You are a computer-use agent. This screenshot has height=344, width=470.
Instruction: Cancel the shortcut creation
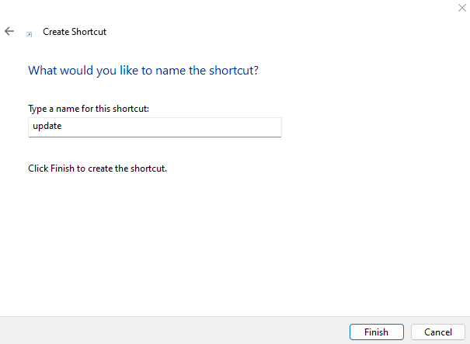pyautogui.click(x=438, y=332)
